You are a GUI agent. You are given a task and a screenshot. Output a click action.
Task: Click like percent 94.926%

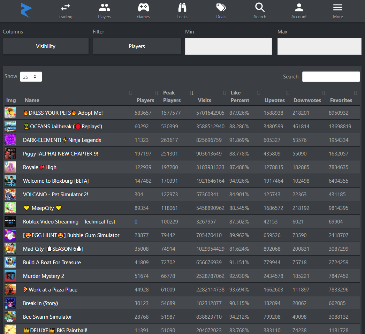[239, 181]
